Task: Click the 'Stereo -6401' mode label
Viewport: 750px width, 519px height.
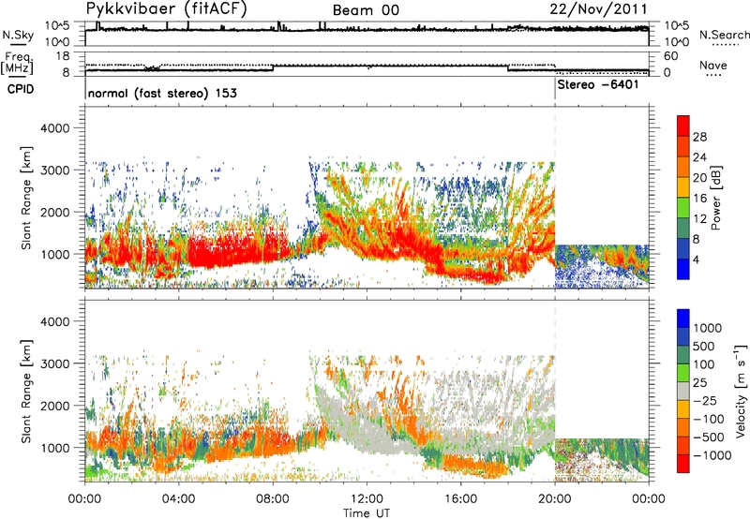Action: tap(598, 85)
